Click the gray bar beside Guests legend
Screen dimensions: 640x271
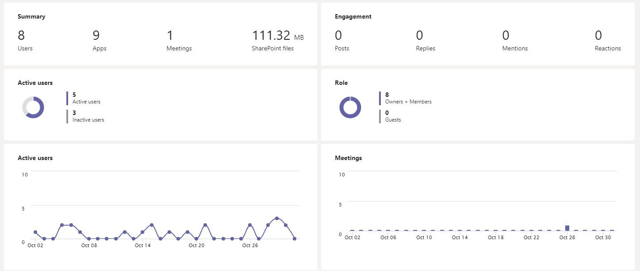click(x=380, y=116)
